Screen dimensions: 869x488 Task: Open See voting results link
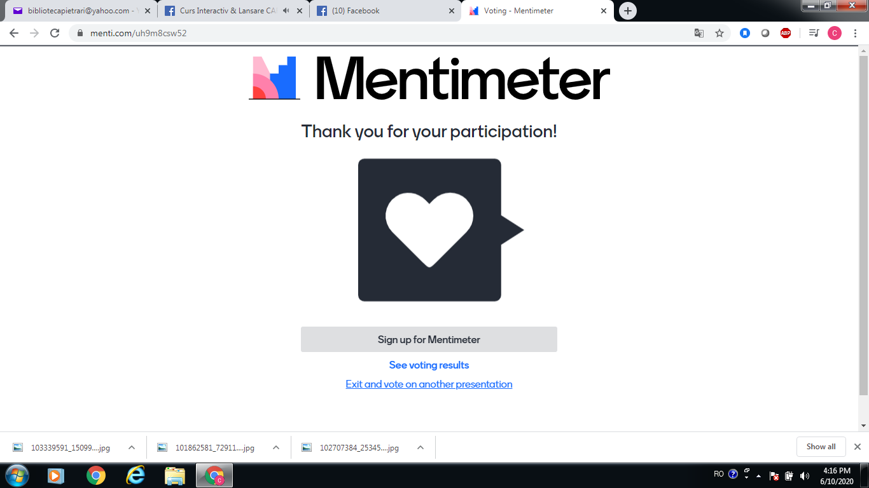pyautogui.click(x=429, y=365)
